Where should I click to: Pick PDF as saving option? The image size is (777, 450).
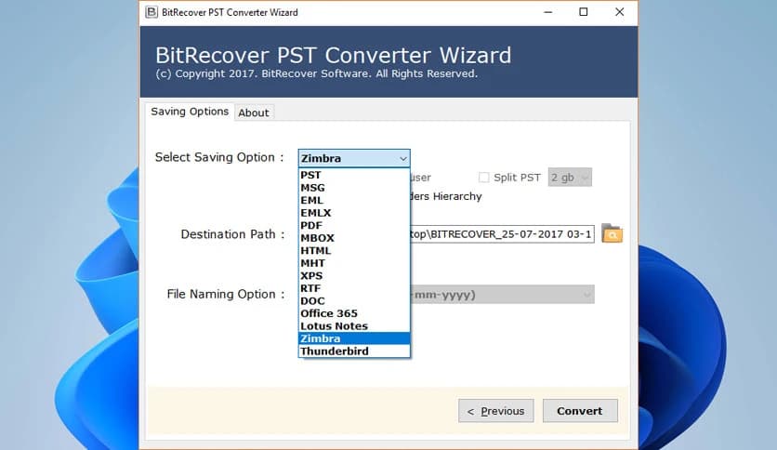tap(354, 226)
